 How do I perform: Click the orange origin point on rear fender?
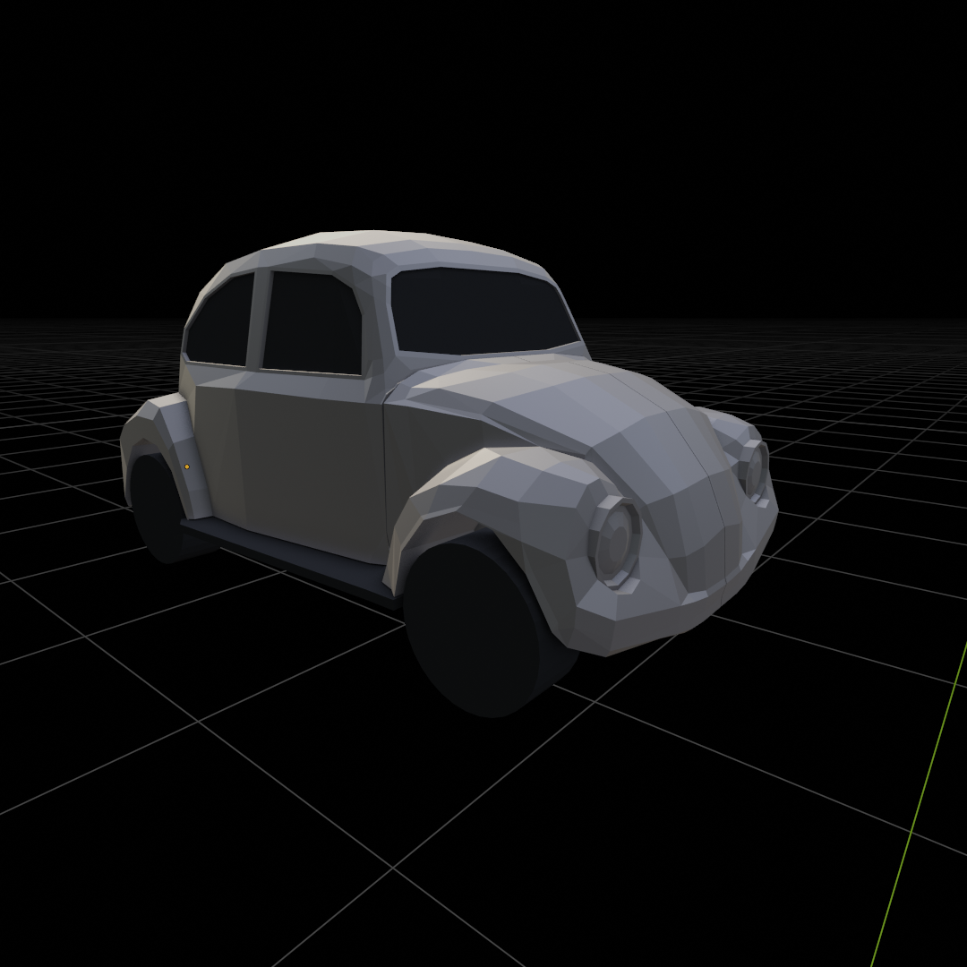187,466
